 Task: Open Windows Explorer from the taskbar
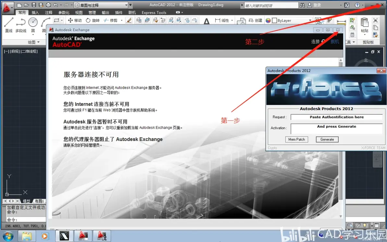pos(27,236)
